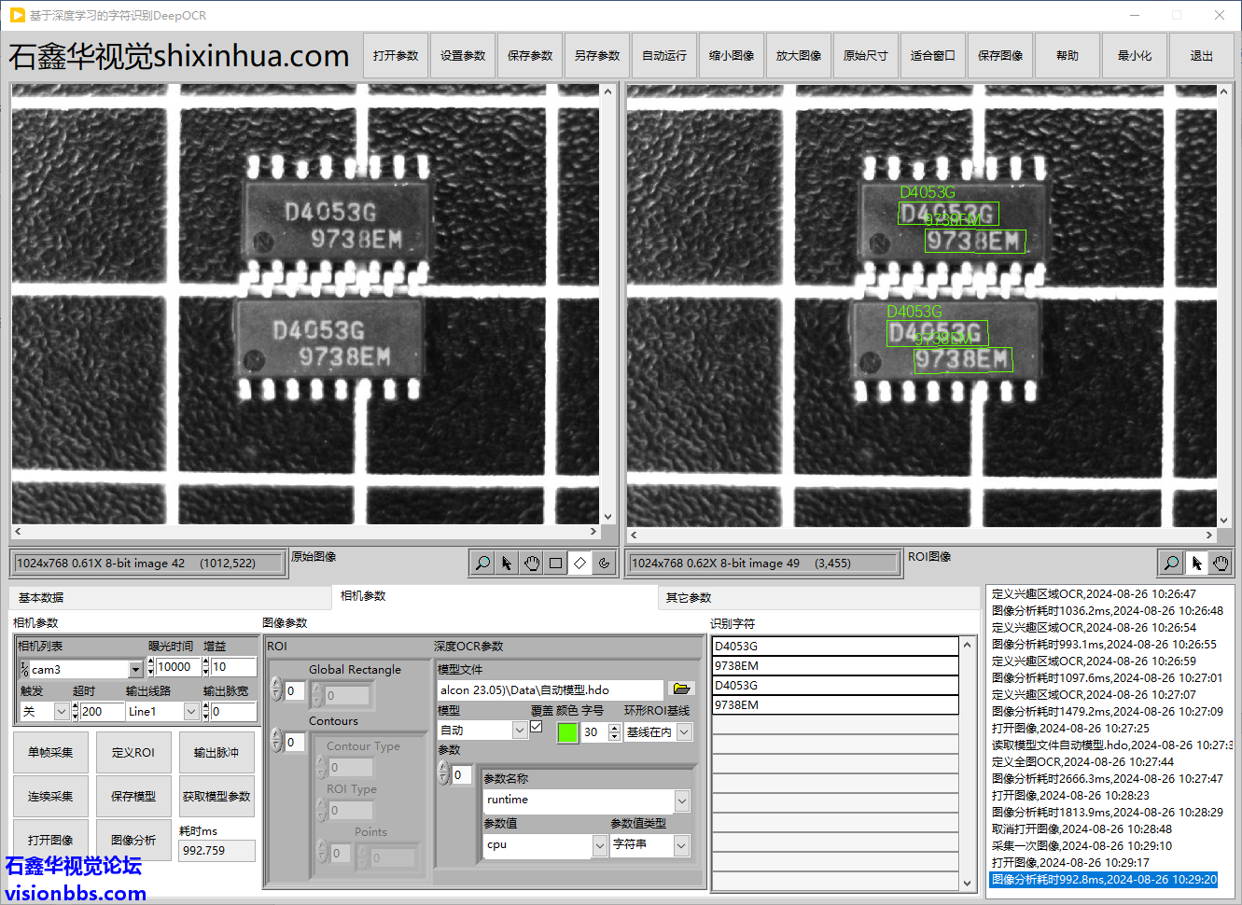Click the exposure time field showing 10000
The height and width of the screenshot is (905, 1242).
pyautogui.click(x=176, y=667)
